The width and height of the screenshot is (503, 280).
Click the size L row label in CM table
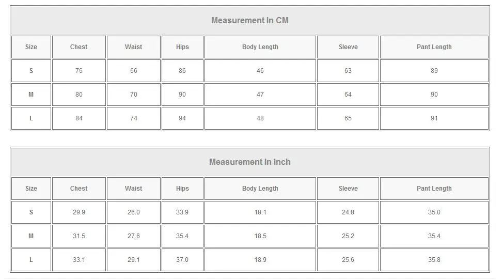pyautogui.click(x=31, y=118)
